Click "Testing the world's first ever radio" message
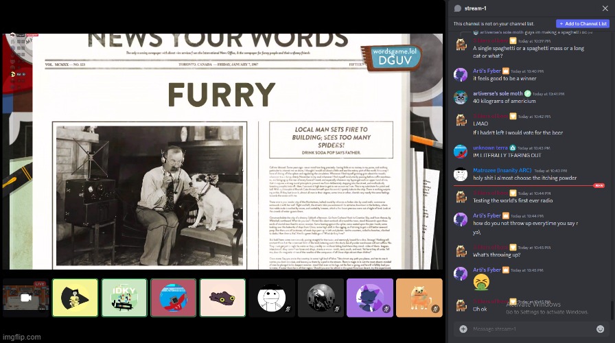Image resolution: width=615 pixels, height=343 pixels. [x=513, y=200]
